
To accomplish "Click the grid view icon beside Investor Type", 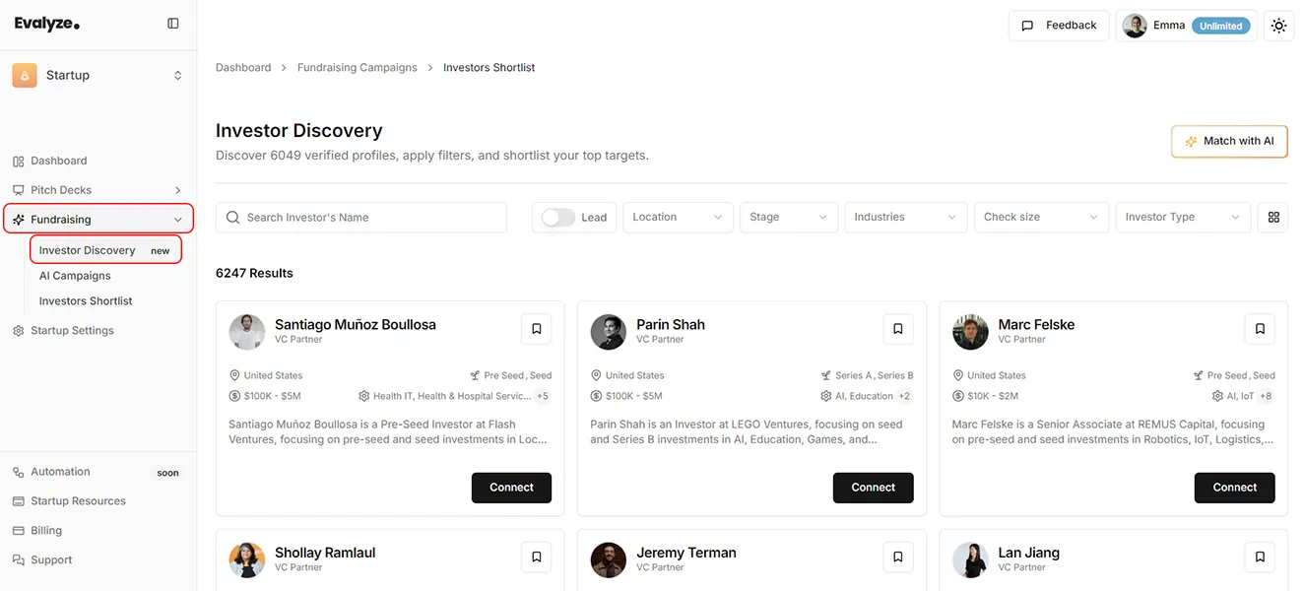I will tap(1272, 217).
